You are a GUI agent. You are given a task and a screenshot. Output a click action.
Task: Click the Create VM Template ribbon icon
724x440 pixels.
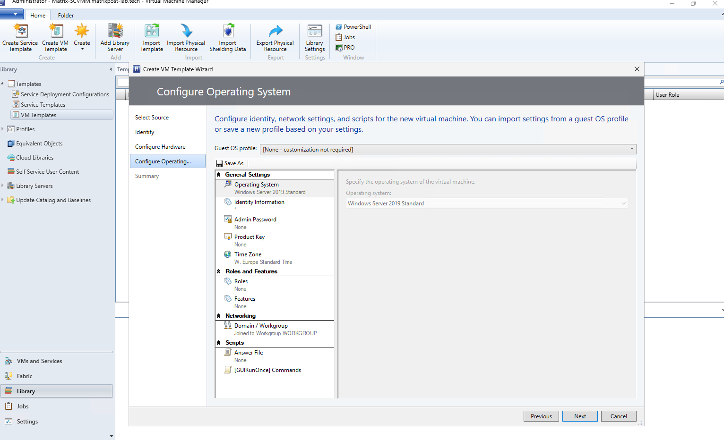pos(56,38)
